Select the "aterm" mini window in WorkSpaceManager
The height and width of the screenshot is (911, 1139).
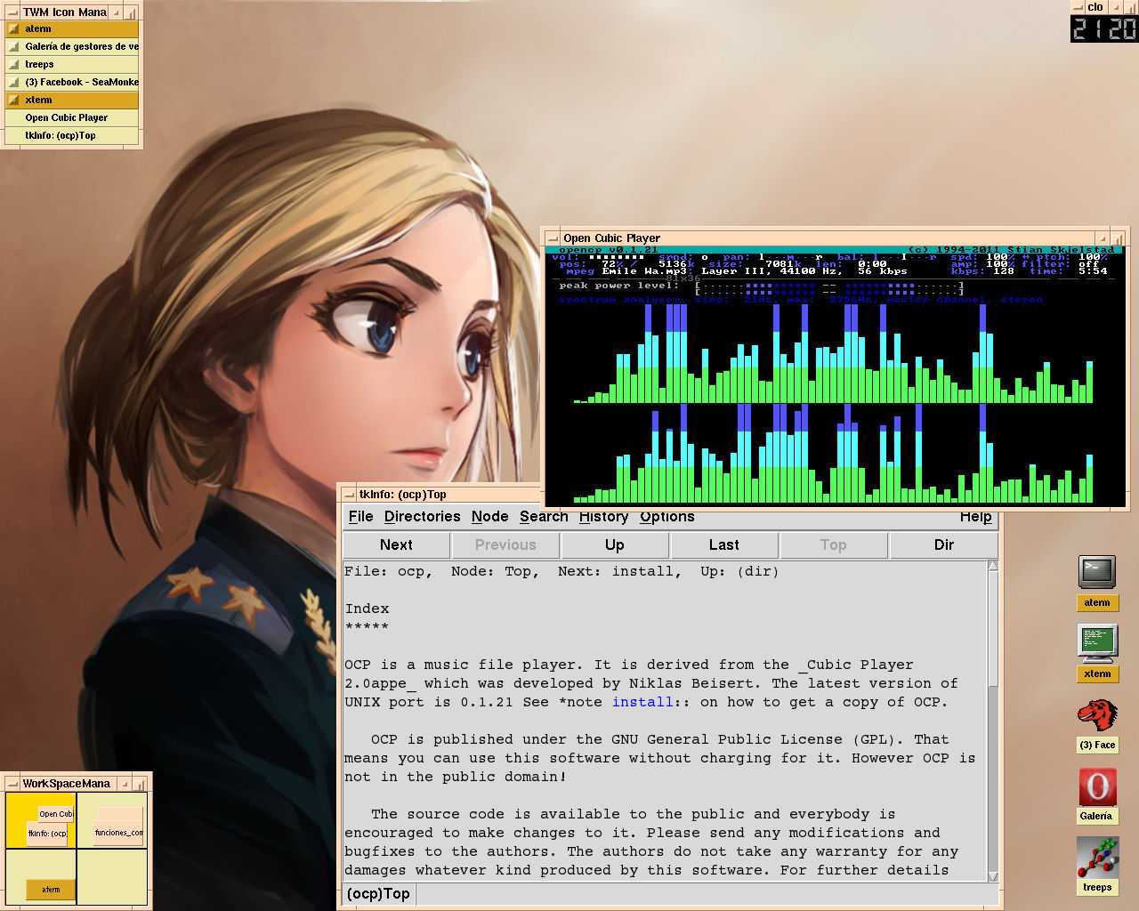click(51, 889)
